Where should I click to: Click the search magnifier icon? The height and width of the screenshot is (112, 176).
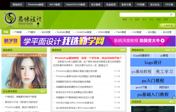click(x=171, y=15)
